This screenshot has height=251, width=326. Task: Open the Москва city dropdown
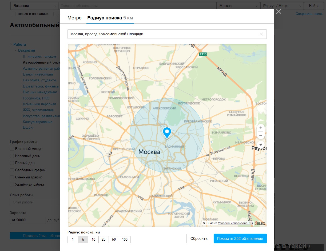pos(238,6)
